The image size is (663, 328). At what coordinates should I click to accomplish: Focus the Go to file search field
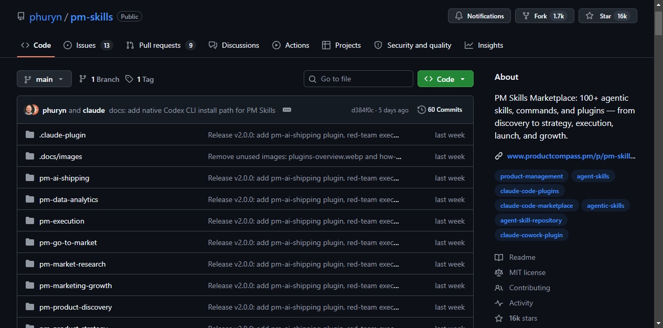pos(358,79)
